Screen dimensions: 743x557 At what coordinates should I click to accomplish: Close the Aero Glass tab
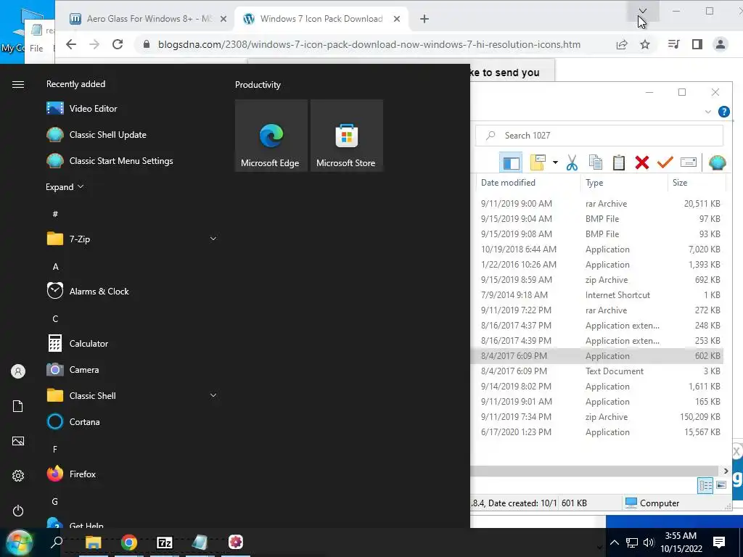click(x=223, y=19)
